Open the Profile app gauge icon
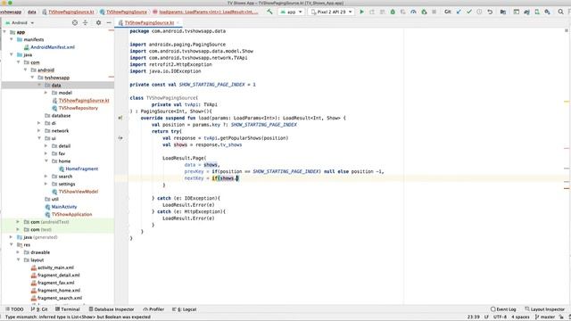The width and height of the screenshot is (571, 321). [413, 12]
